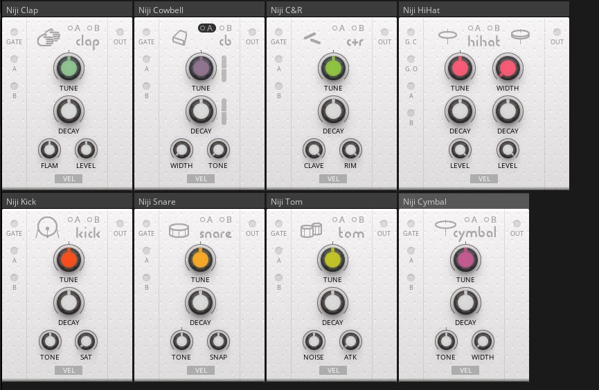This screenshot has width=599, height=390.
Task: Click the snare drum icon
Action: (179, 230)
